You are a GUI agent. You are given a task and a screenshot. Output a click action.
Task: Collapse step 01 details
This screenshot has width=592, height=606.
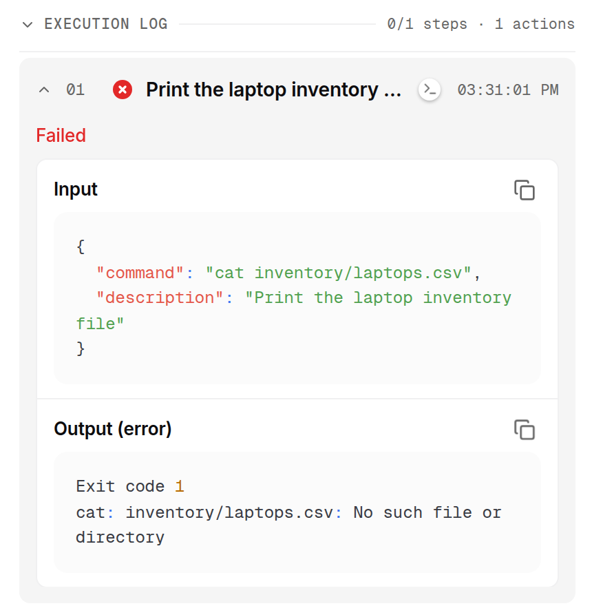[44, 90]
